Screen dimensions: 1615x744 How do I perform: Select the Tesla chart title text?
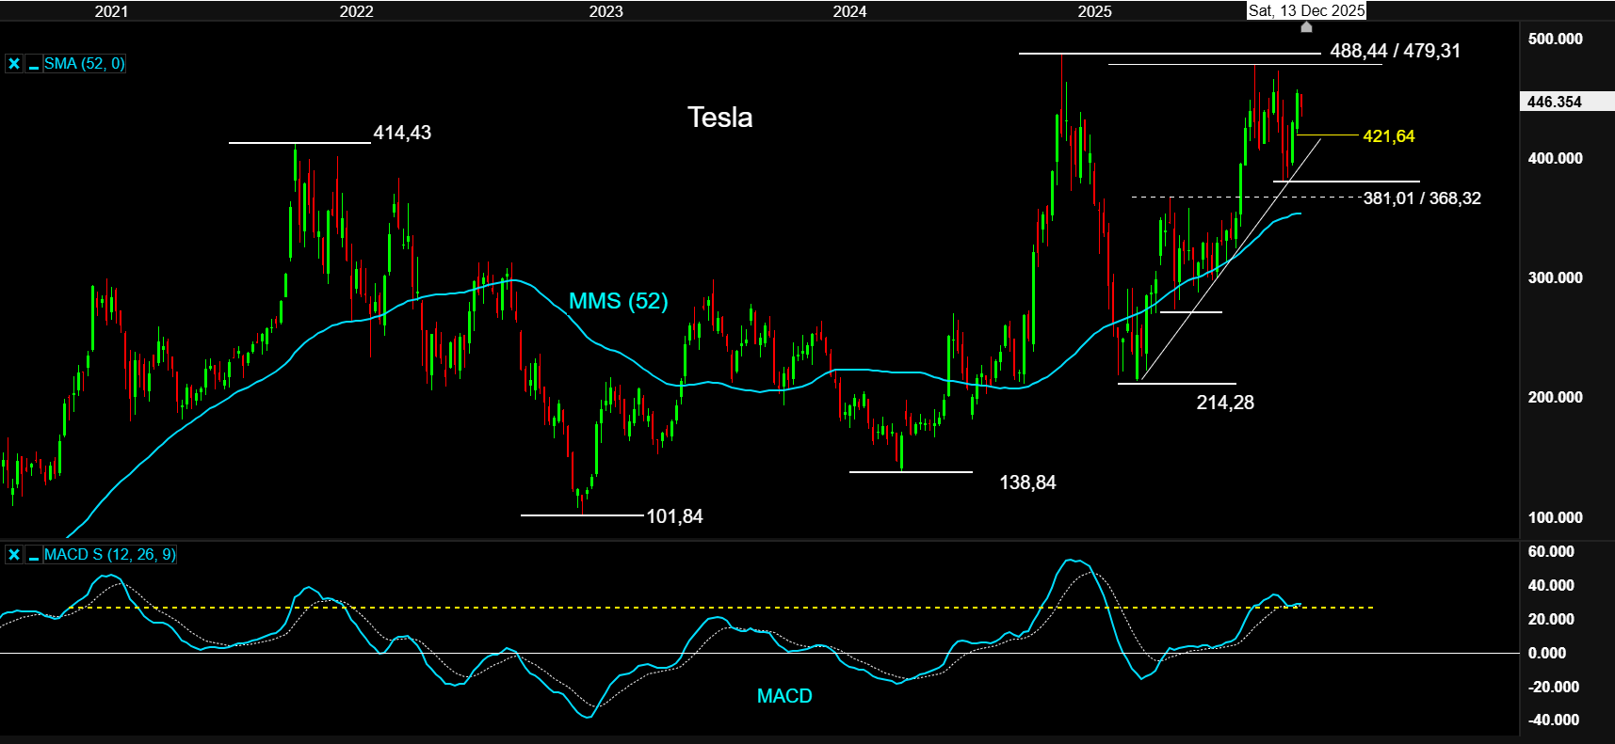click(x=720, y=117)
